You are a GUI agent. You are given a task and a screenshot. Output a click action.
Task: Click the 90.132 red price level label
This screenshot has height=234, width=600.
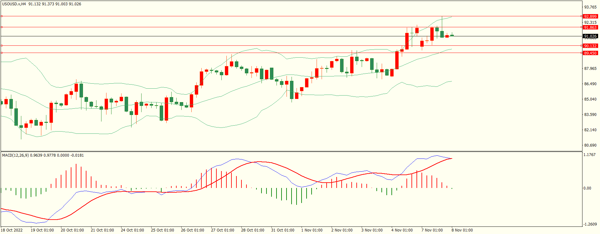coord(590,46)
